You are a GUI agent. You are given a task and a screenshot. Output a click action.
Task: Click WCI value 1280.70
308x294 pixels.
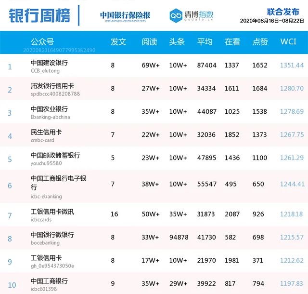coord(292,88)
